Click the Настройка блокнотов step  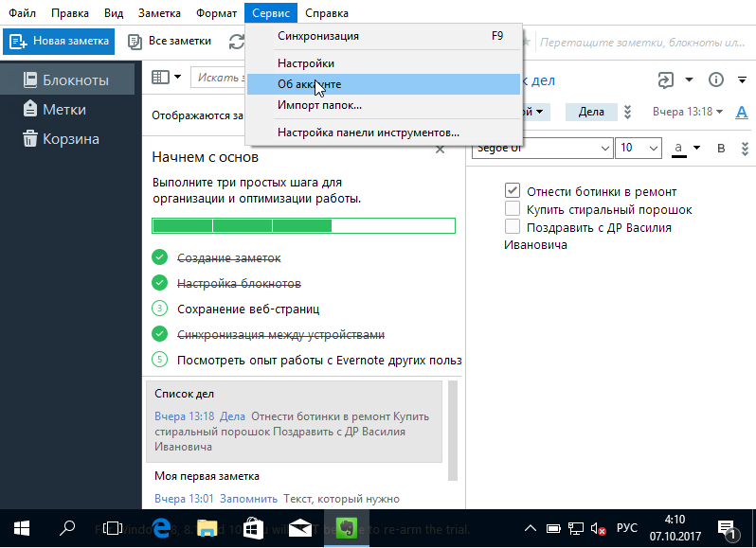[239, 284]
